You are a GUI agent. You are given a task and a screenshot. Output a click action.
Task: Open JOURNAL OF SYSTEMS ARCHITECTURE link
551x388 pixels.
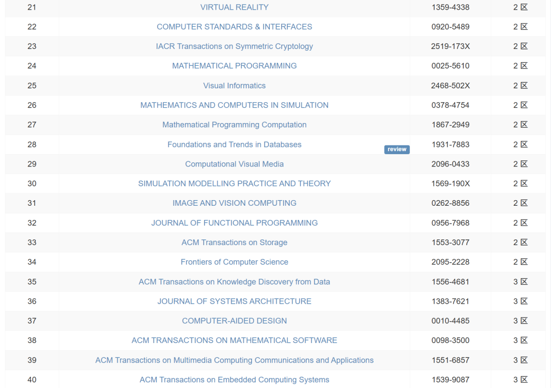click(x=234, y=301)
